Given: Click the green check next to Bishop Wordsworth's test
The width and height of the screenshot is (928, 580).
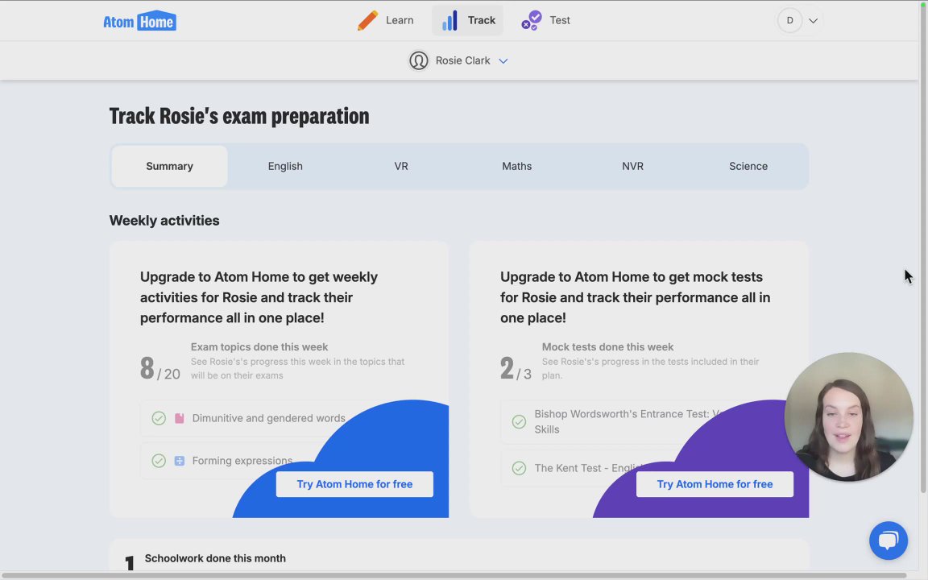Looking at the screenshot, I should pyautogui.click(x=519, y=421).
